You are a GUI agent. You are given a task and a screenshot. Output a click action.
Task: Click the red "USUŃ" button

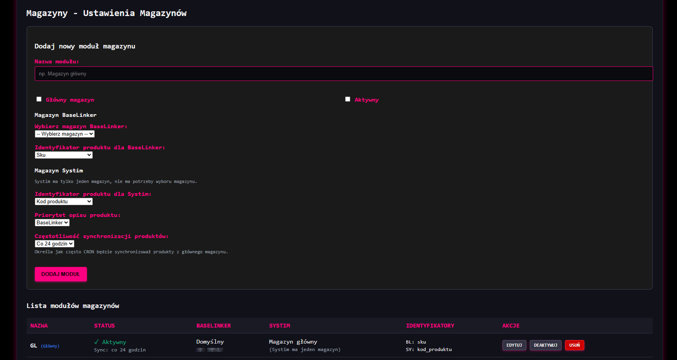pyautogui.click(x=574, y=345)
